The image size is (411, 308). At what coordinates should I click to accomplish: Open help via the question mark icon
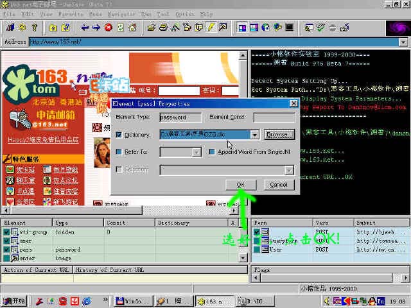34,27
